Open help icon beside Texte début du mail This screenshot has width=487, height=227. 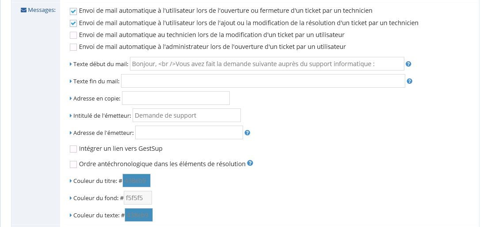pyautogui.click(x=409, y=64)
